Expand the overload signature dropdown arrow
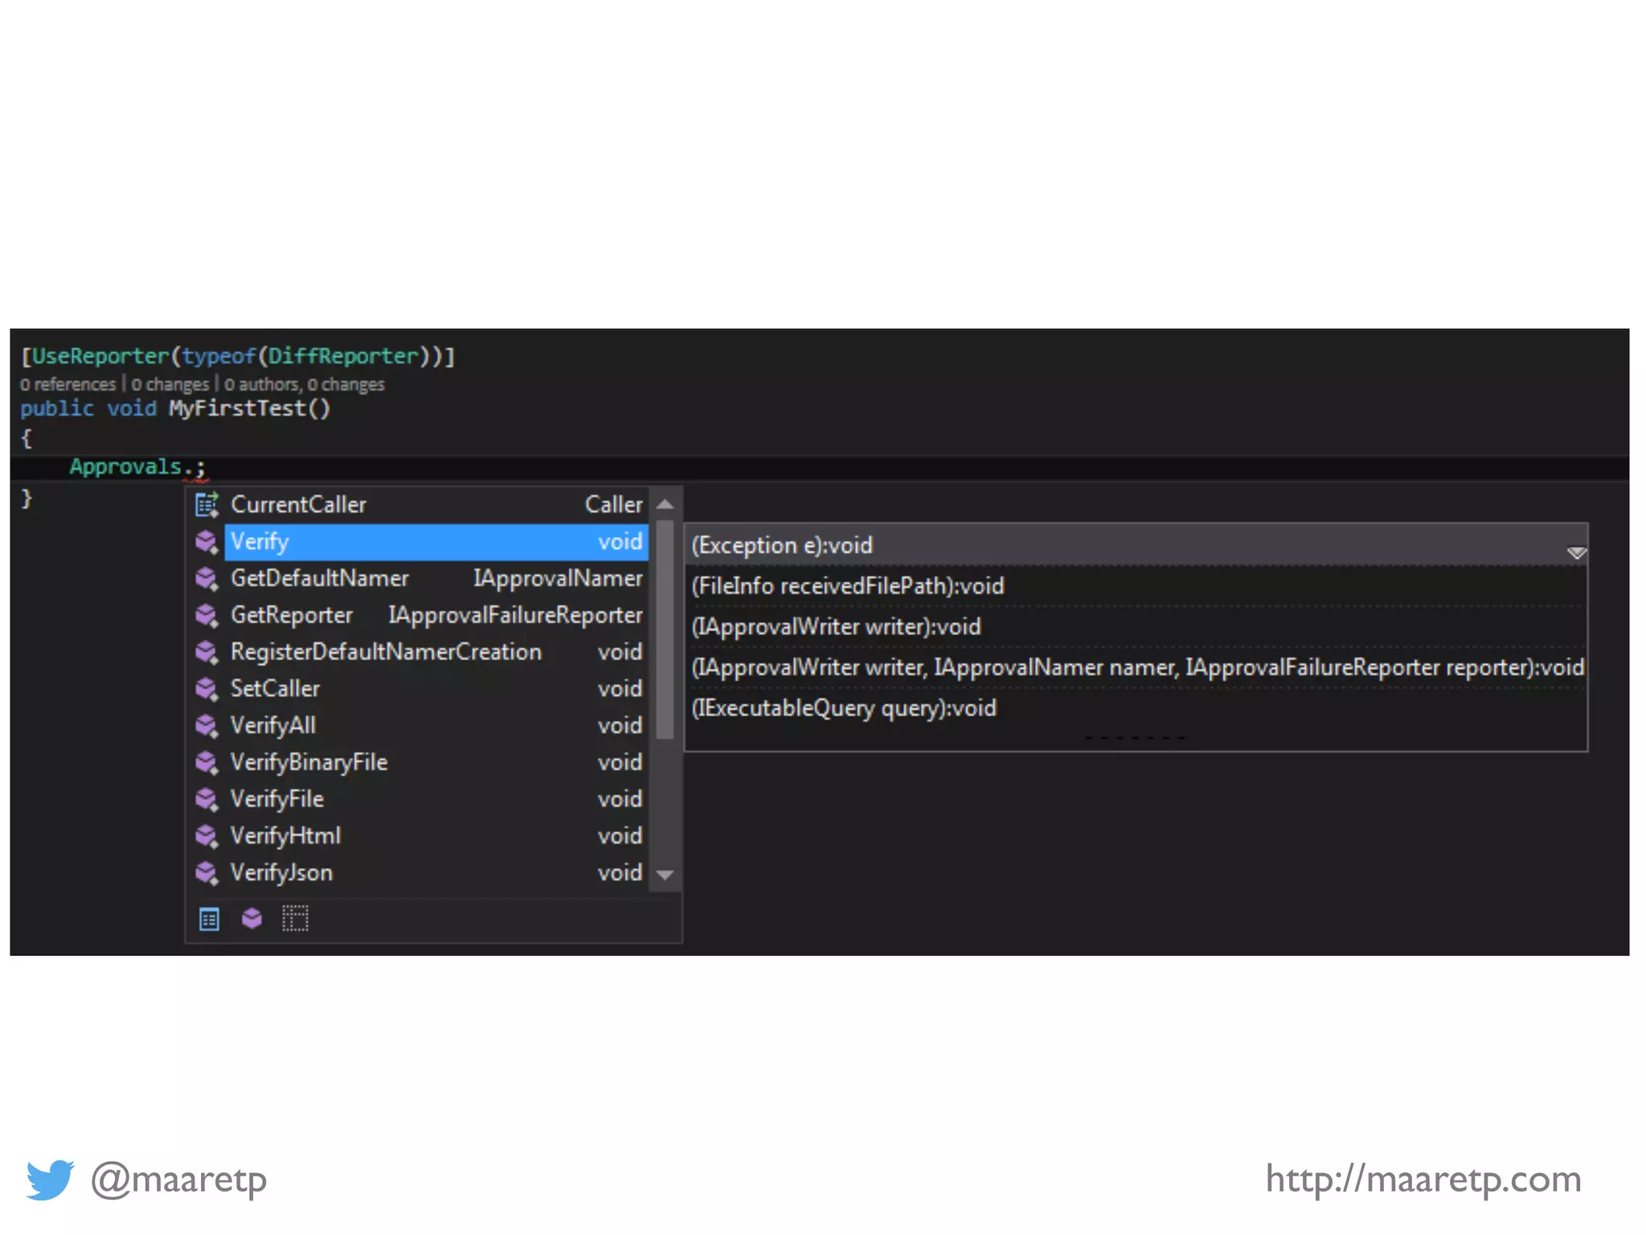This screenshot has width=1646, height=1235. [1575, 552]
